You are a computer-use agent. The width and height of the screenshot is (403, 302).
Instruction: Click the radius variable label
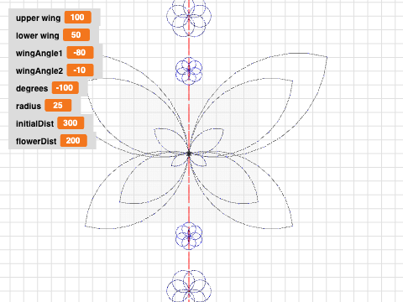point(29,107)
